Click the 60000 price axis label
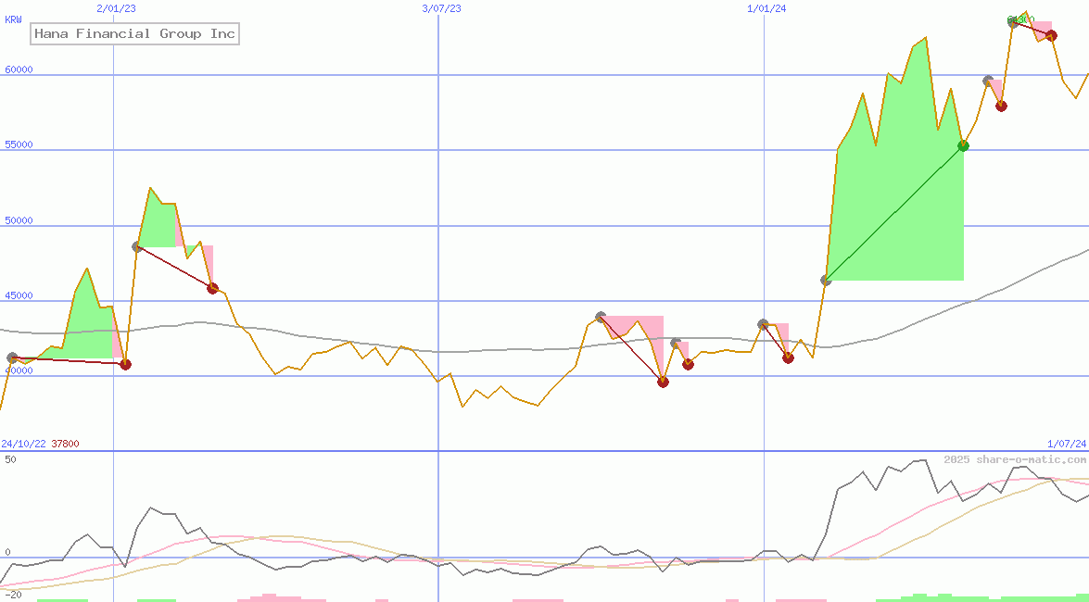The height and width of the screenshot is (602, 1089). (19, 69)
